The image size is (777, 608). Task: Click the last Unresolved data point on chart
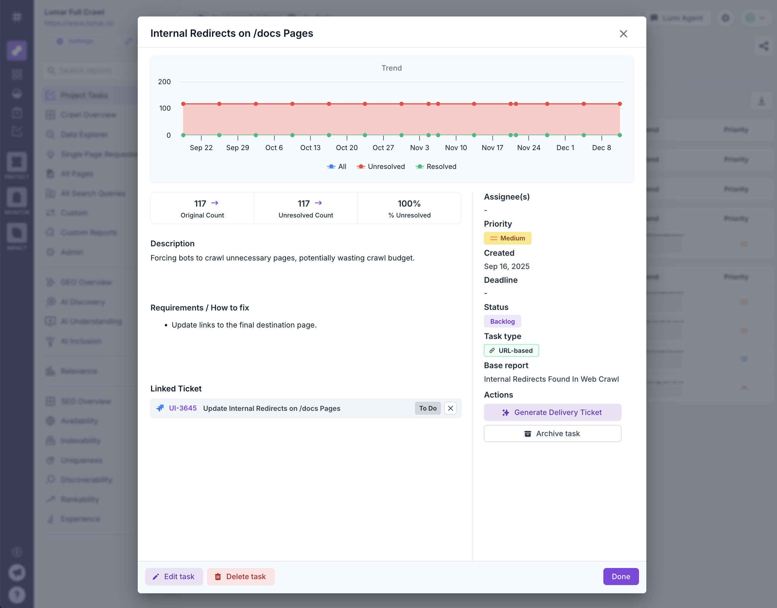click(x=619, y=104)
